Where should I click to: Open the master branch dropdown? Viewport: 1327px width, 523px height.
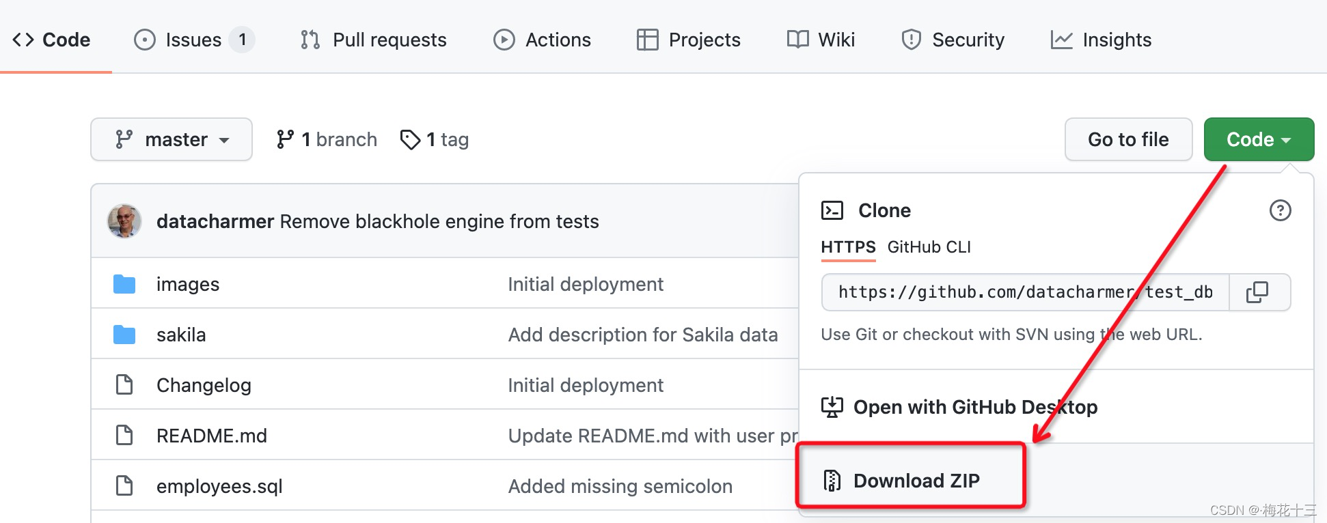point(172,139)
